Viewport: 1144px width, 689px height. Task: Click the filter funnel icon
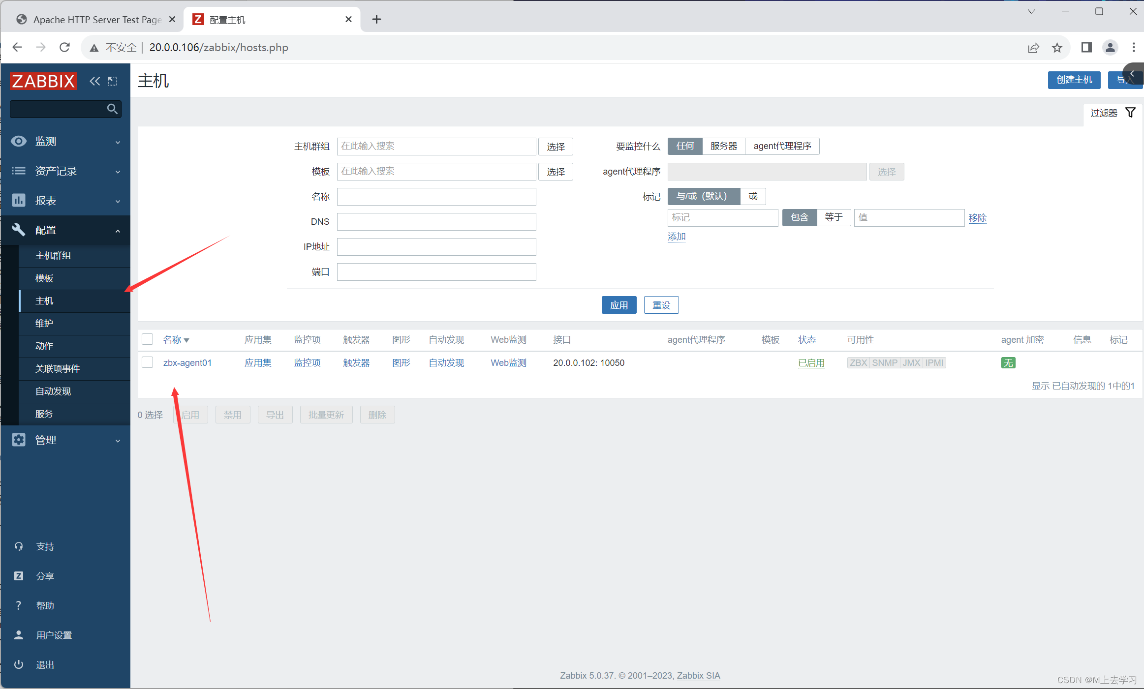pyautogui.click(x=1130, y=113)
